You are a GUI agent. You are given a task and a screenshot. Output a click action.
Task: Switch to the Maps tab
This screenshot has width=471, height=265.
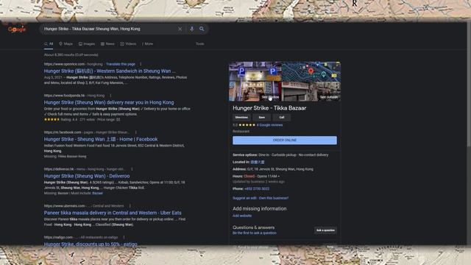pos(65,44)
